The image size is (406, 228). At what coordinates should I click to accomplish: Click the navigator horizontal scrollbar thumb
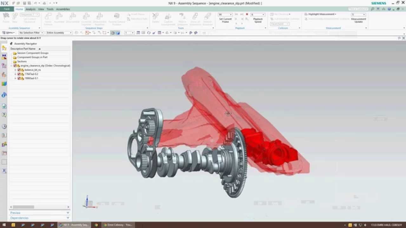pyautogui.click(x=23, y=207)
